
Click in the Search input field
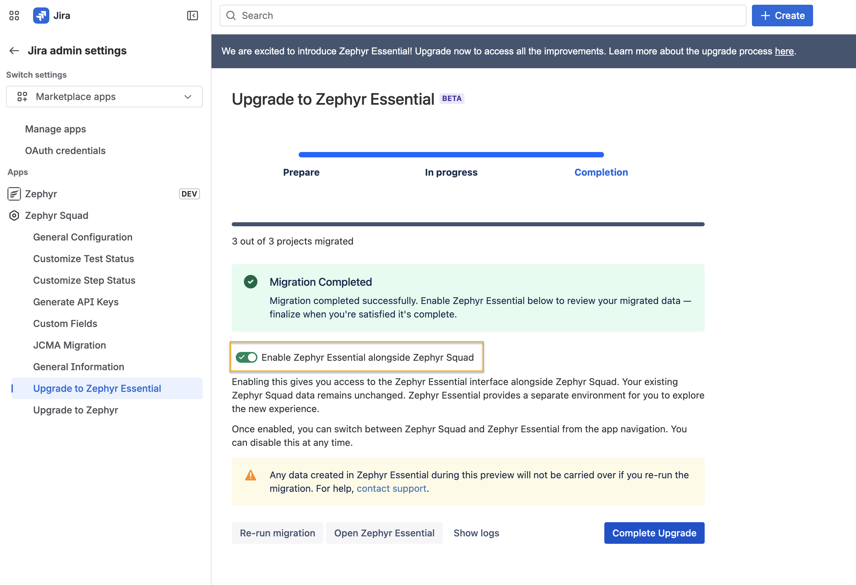(483, 16)
